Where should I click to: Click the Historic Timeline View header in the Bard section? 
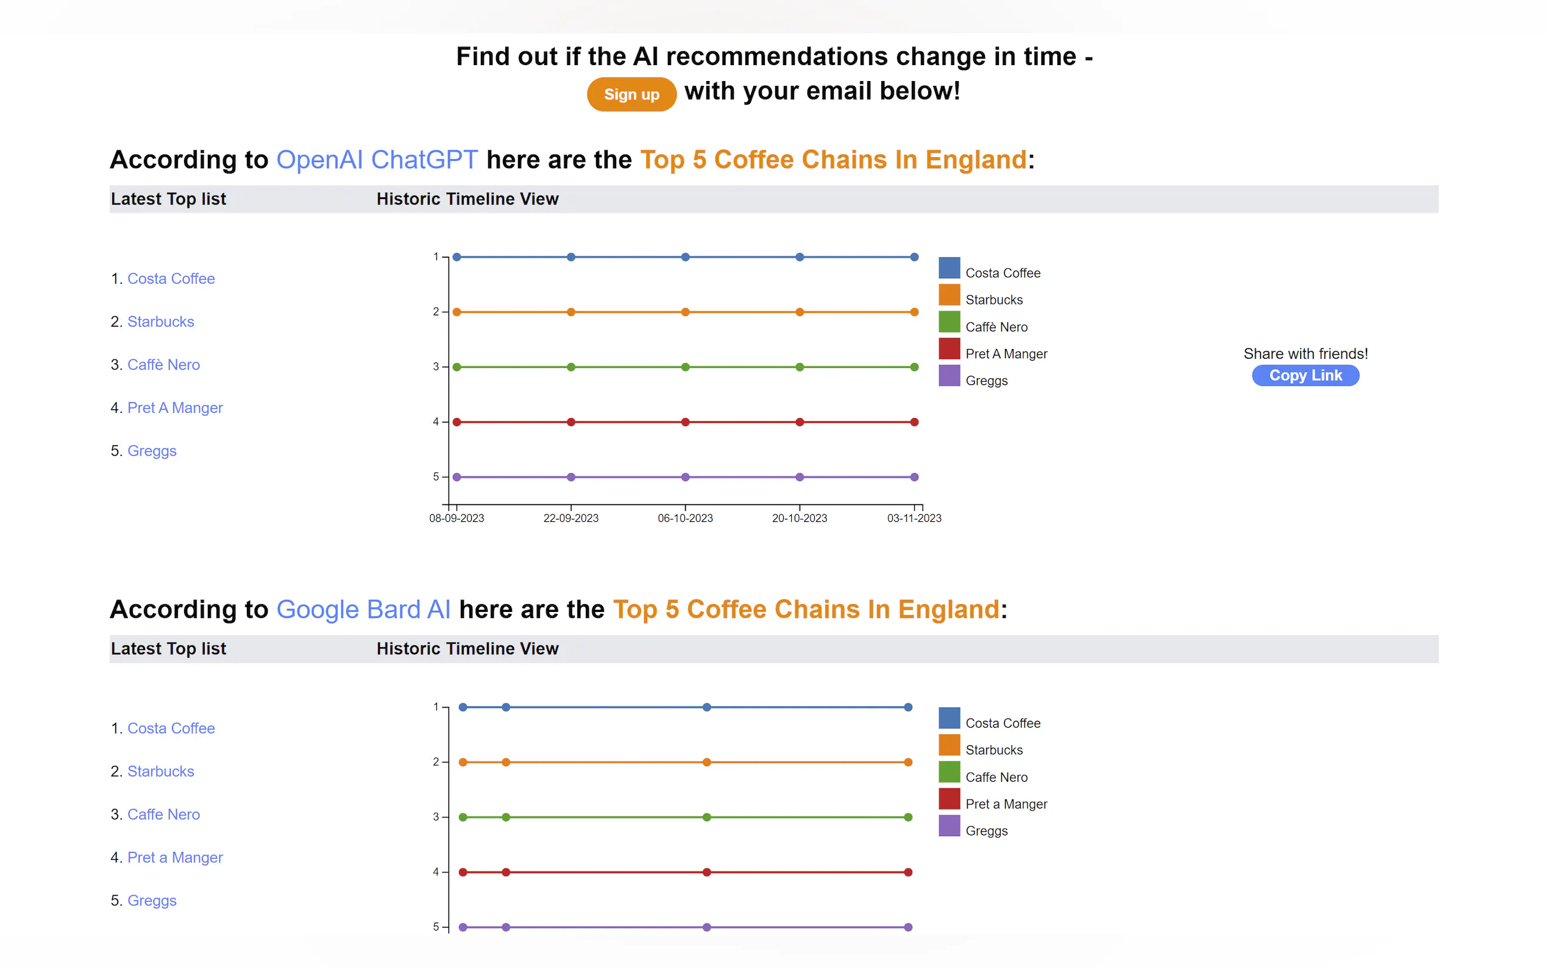point(467,649)
